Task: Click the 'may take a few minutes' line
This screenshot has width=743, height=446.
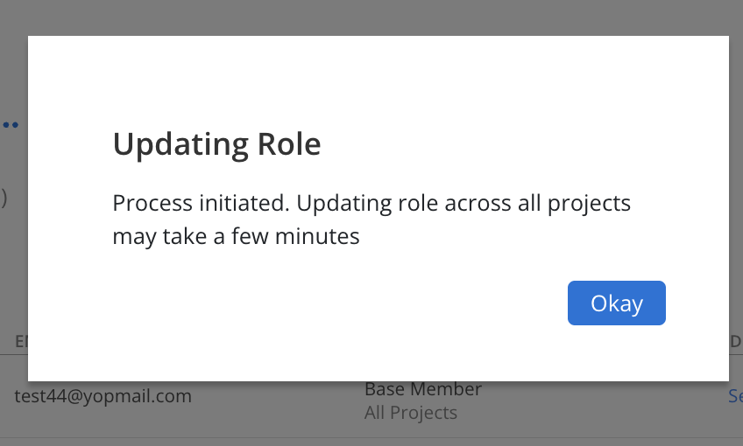Action: pyautogui.click(x=236, y=236)
